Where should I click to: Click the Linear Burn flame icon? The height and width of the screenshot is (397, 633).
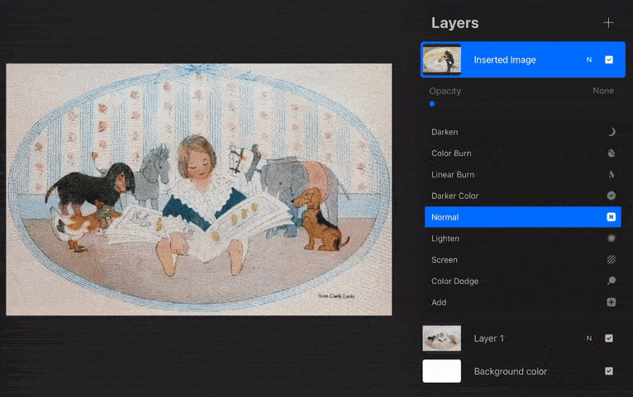612,175
